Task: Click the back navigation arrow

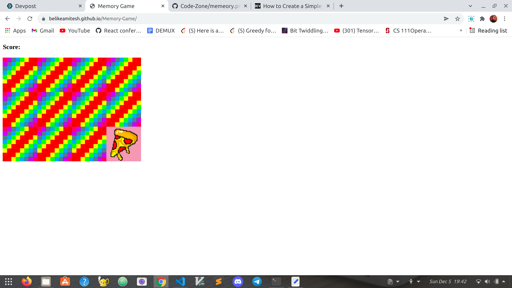Action: click(7, 19)
